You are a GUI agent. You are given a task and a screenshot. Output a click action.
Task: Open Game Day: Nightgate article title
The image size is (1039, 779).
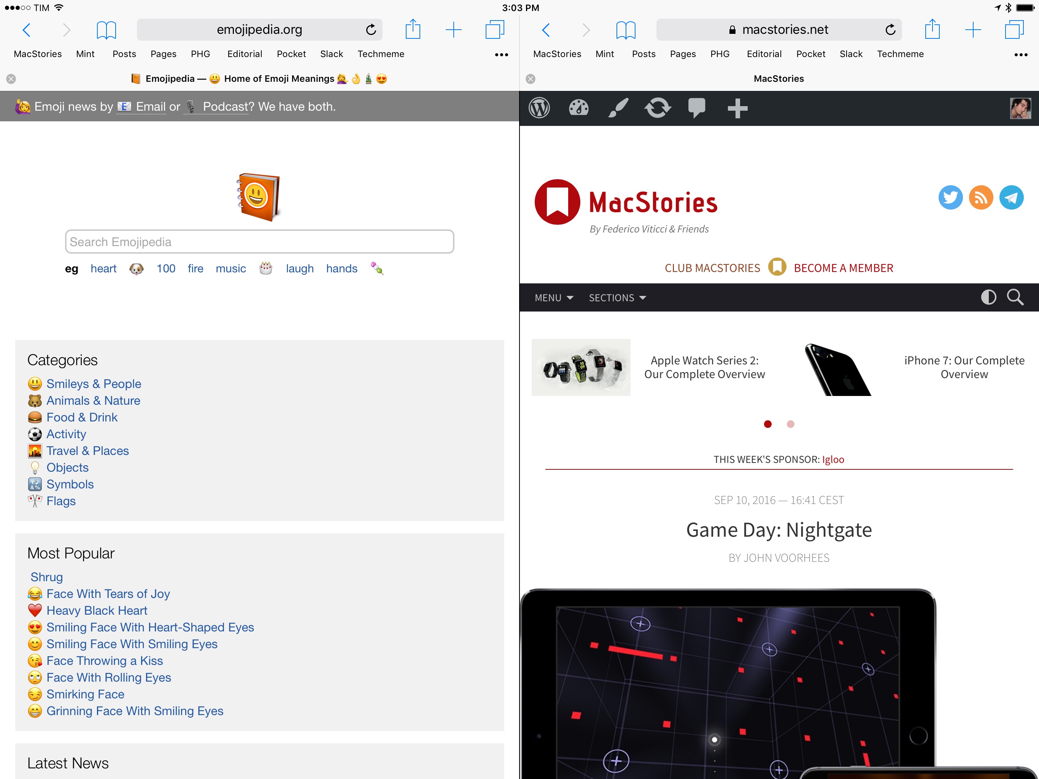[779, 530]
